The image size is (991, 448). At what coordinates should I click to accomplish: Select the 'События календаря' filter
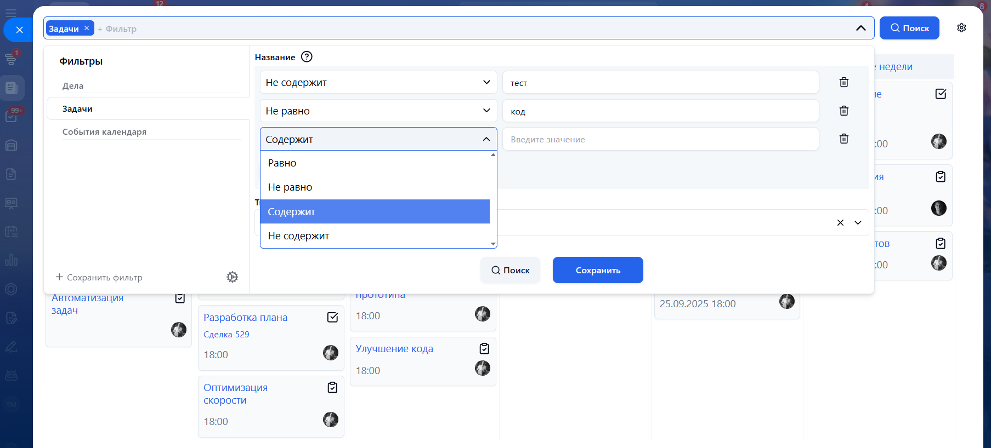(x=104, y=132)
